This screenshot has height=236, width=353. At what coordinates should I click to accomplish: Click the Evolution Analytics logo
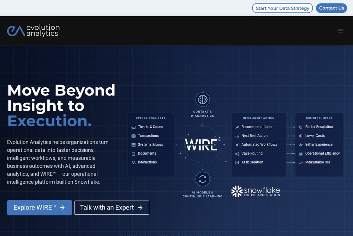pos(33,31)
